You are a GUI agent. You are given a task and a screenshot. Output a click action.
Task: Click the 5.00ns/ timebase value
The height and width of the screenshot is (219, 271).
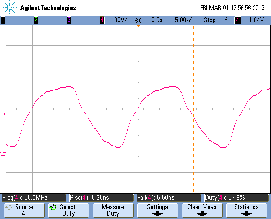(x=183, y=20)
